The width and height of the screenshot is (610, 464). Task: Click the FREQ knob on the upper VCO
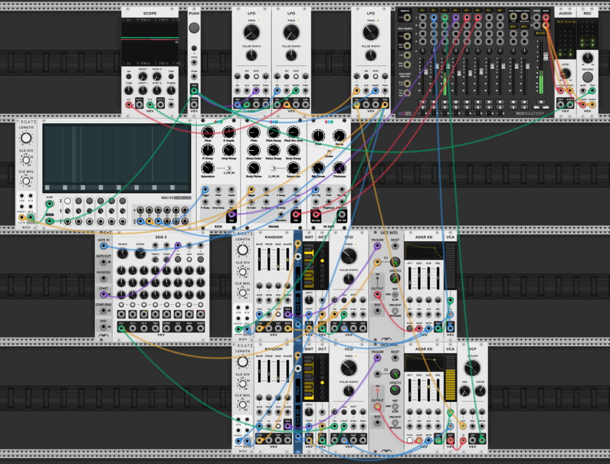pyautogui.click(x=348, y=256)
